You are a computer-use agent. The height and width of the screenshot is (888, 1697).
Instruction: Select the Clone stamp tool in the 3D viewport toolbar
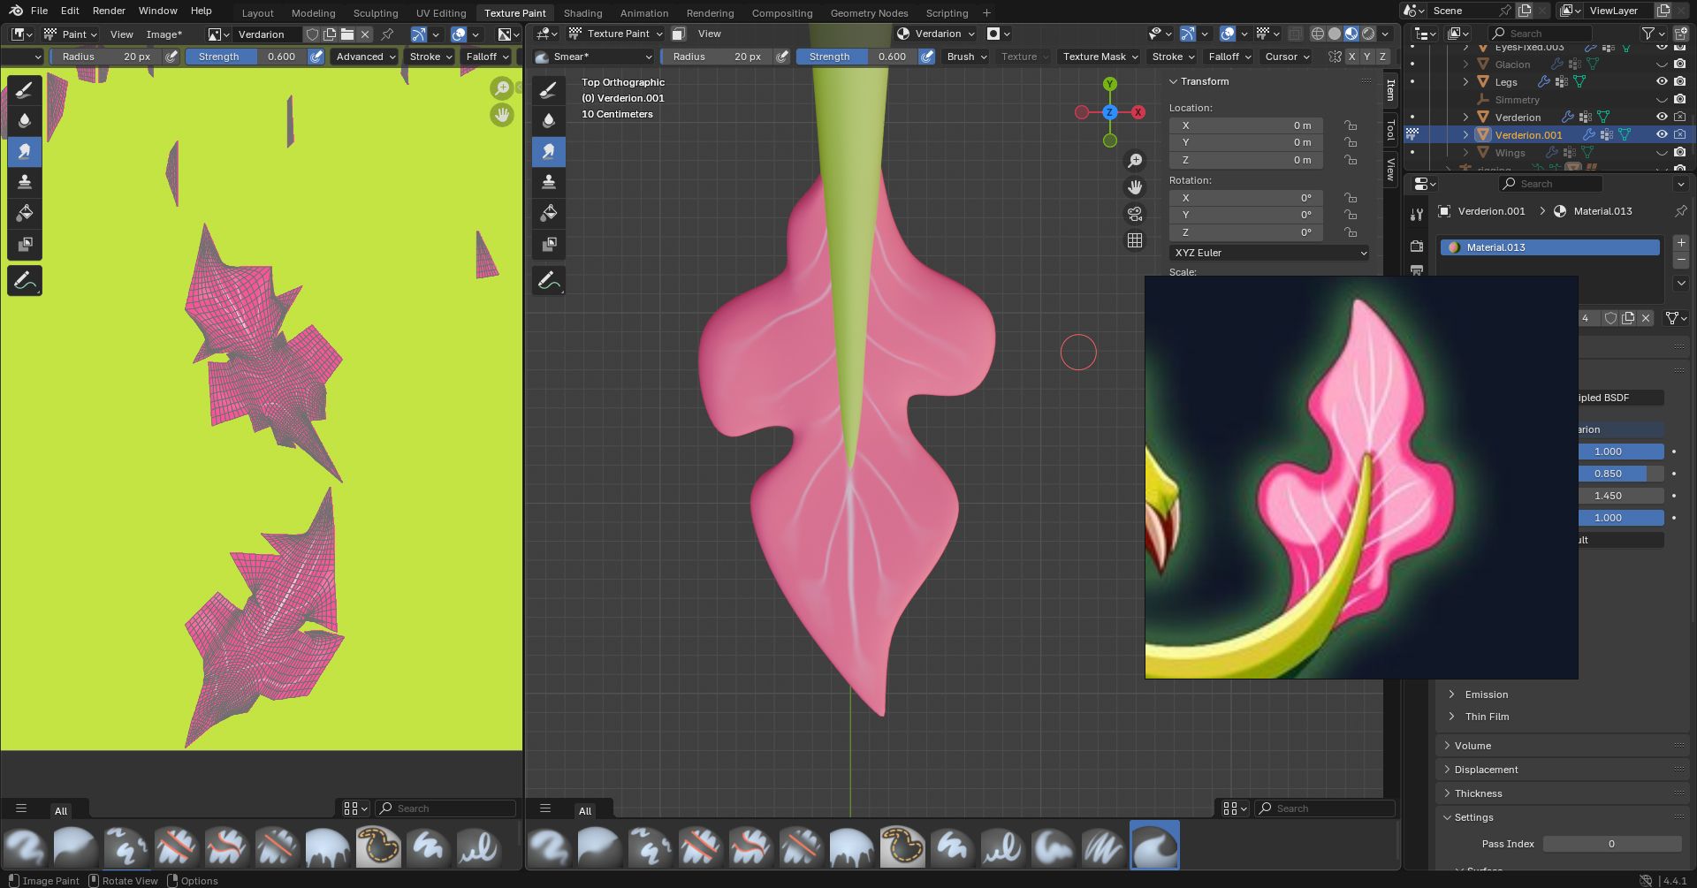click(x=549, y=182)
